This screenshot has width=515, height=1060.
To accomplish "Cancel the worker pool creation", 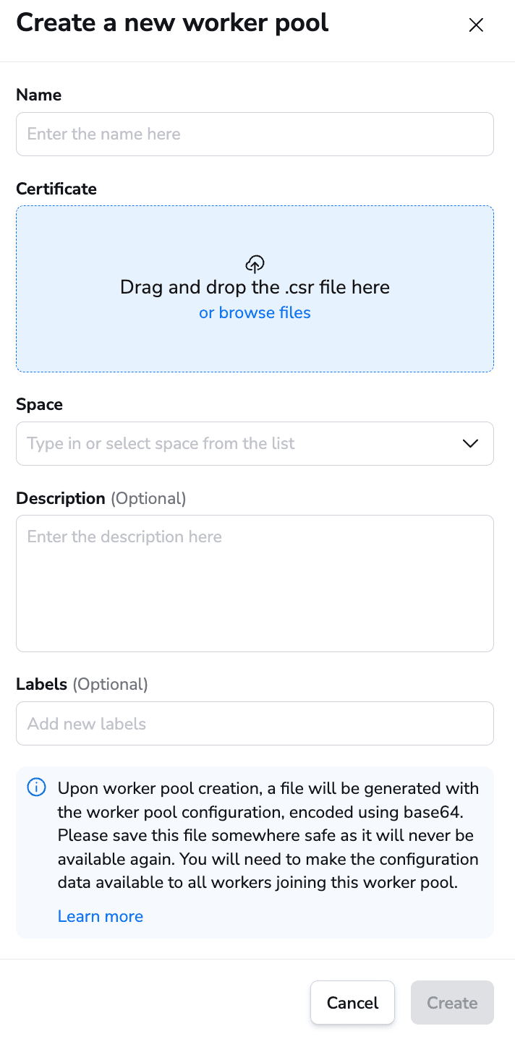I will 352,1002.
